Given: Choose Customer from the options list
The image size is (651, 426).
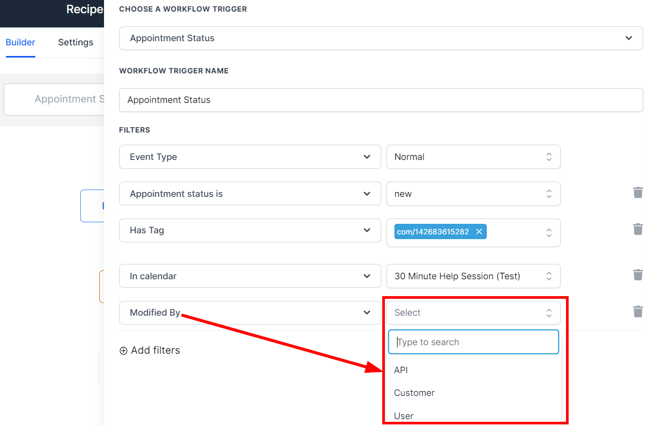Looking at the screenshot, I should click(414, 393).
